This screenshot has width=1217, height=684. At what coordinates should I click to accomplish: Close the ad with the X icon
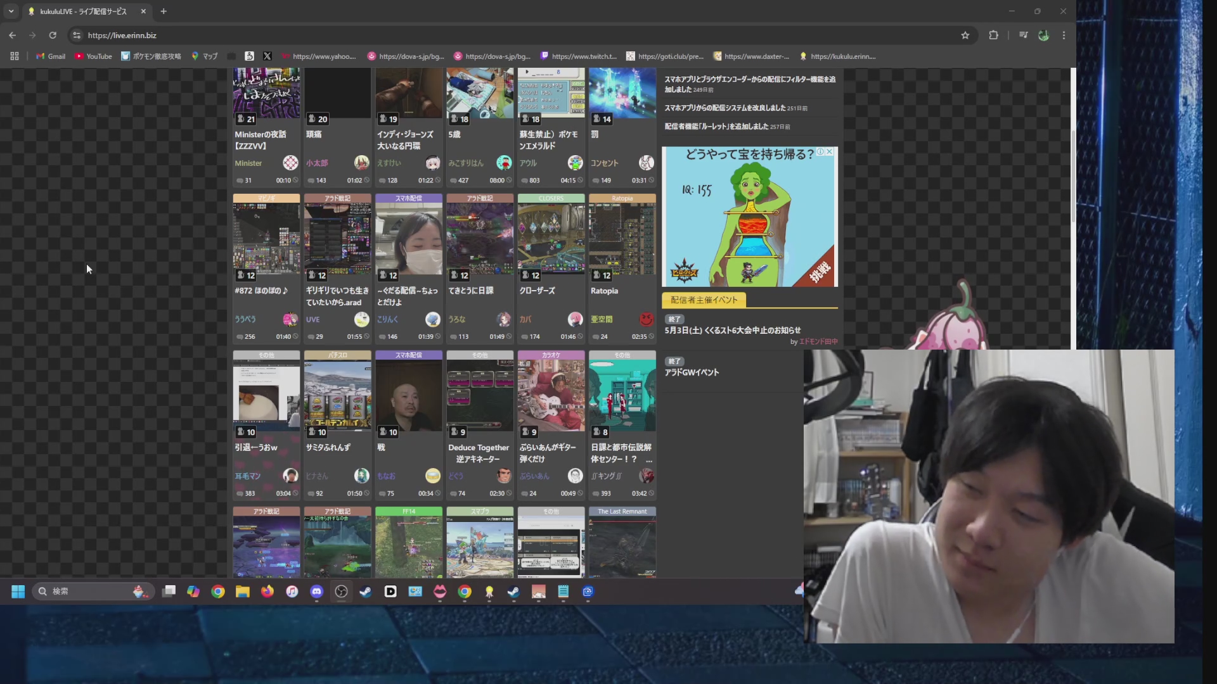coord(829,152)
